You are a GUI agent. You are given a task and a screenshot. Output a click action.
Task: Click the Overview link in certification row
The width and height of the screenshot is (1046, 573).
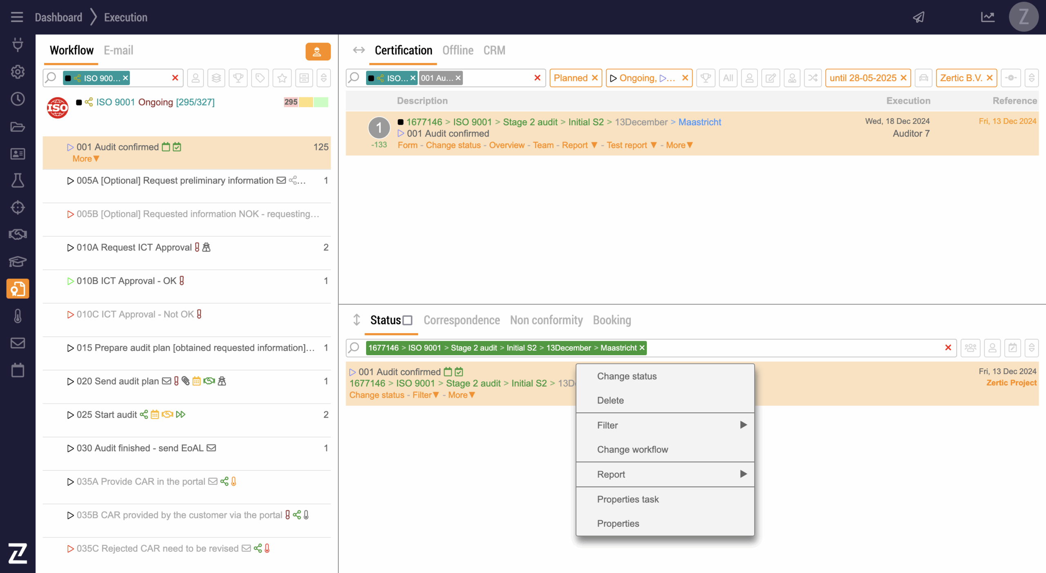[506, 145]
